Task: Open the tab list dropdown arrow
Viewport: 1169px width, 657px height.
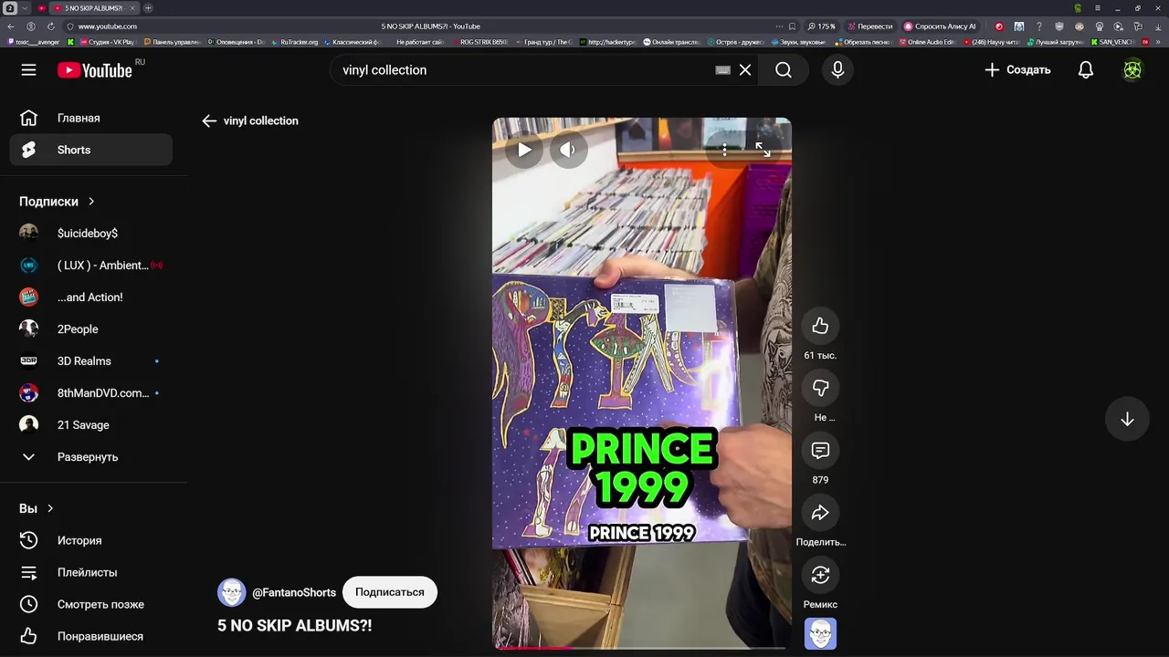Action: (x=24, y=8)
